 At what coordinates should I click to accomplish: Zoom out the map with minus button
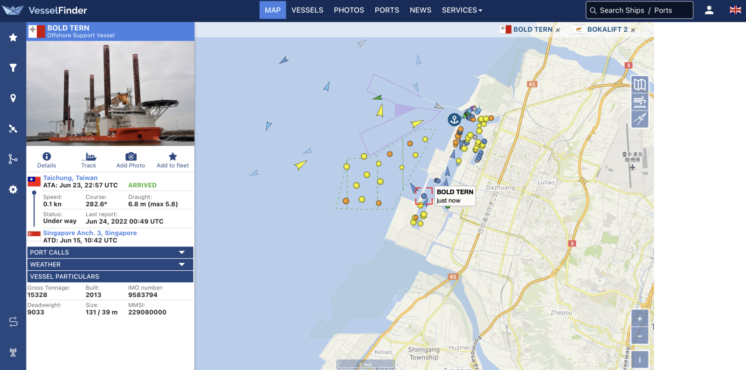pyautogui.click(x=640, y=336)
